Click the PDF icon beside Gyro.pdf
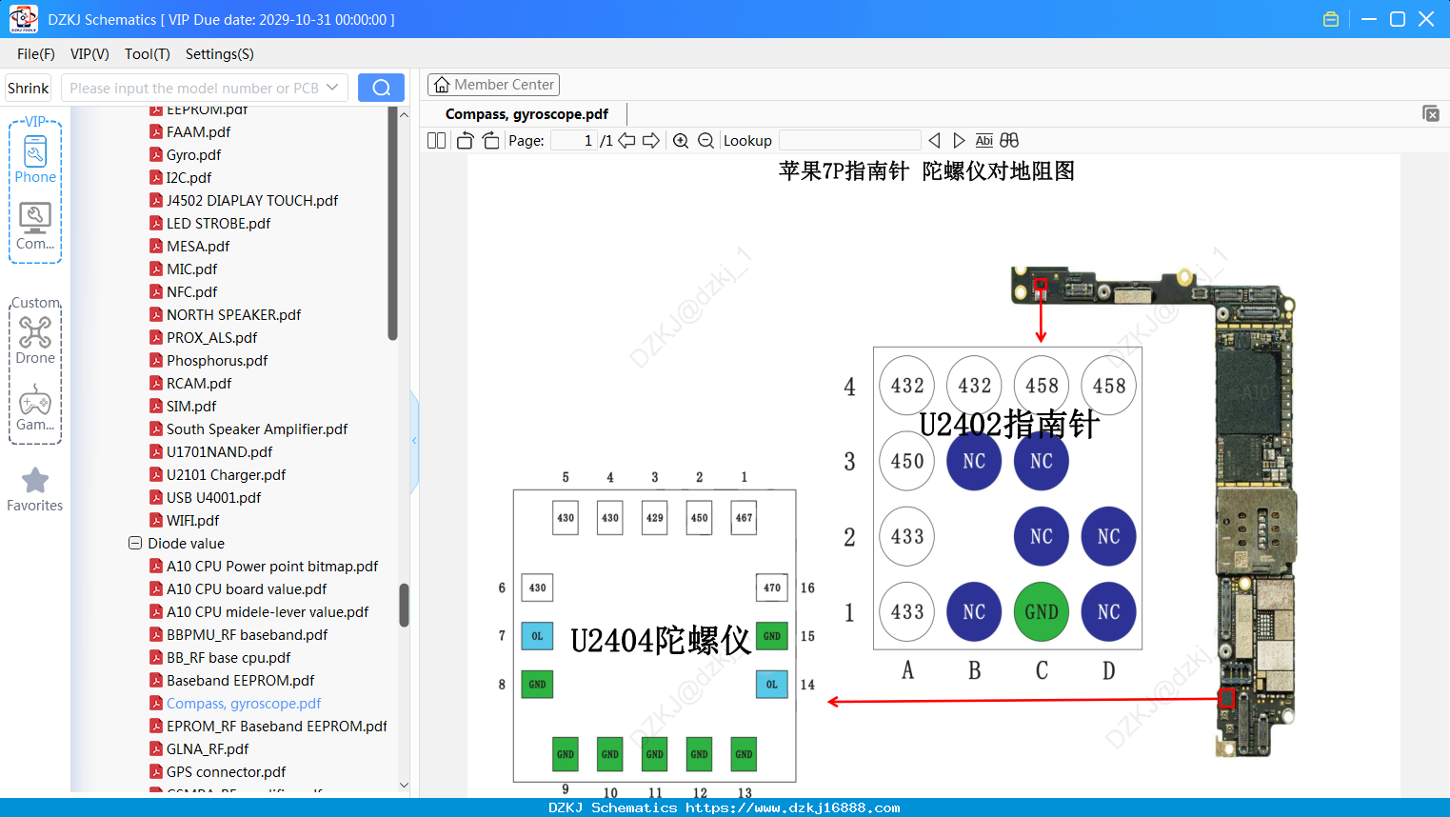The width and height of the screenshot is (1450, 817). [x=156, y=154]
